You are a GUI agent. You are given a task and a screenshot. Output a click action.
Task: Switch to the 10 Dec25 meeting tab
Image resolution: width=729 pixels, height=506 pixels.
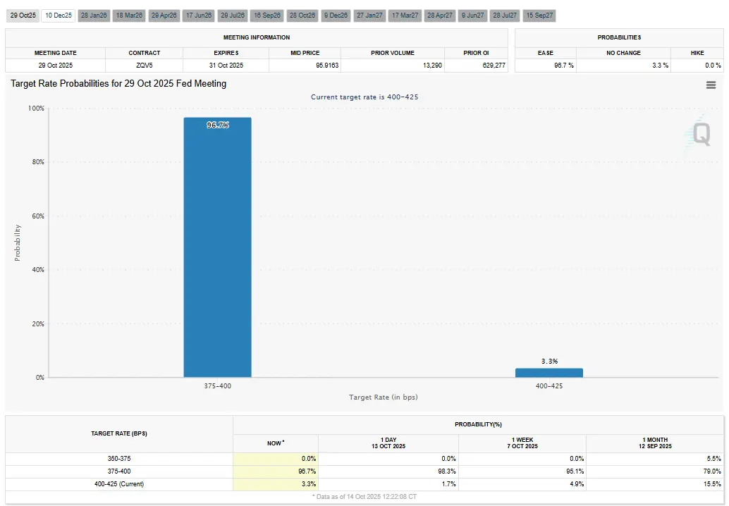58,16
